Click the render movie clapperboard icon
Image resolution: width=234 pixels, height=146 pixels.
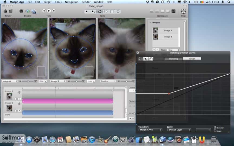11,11
